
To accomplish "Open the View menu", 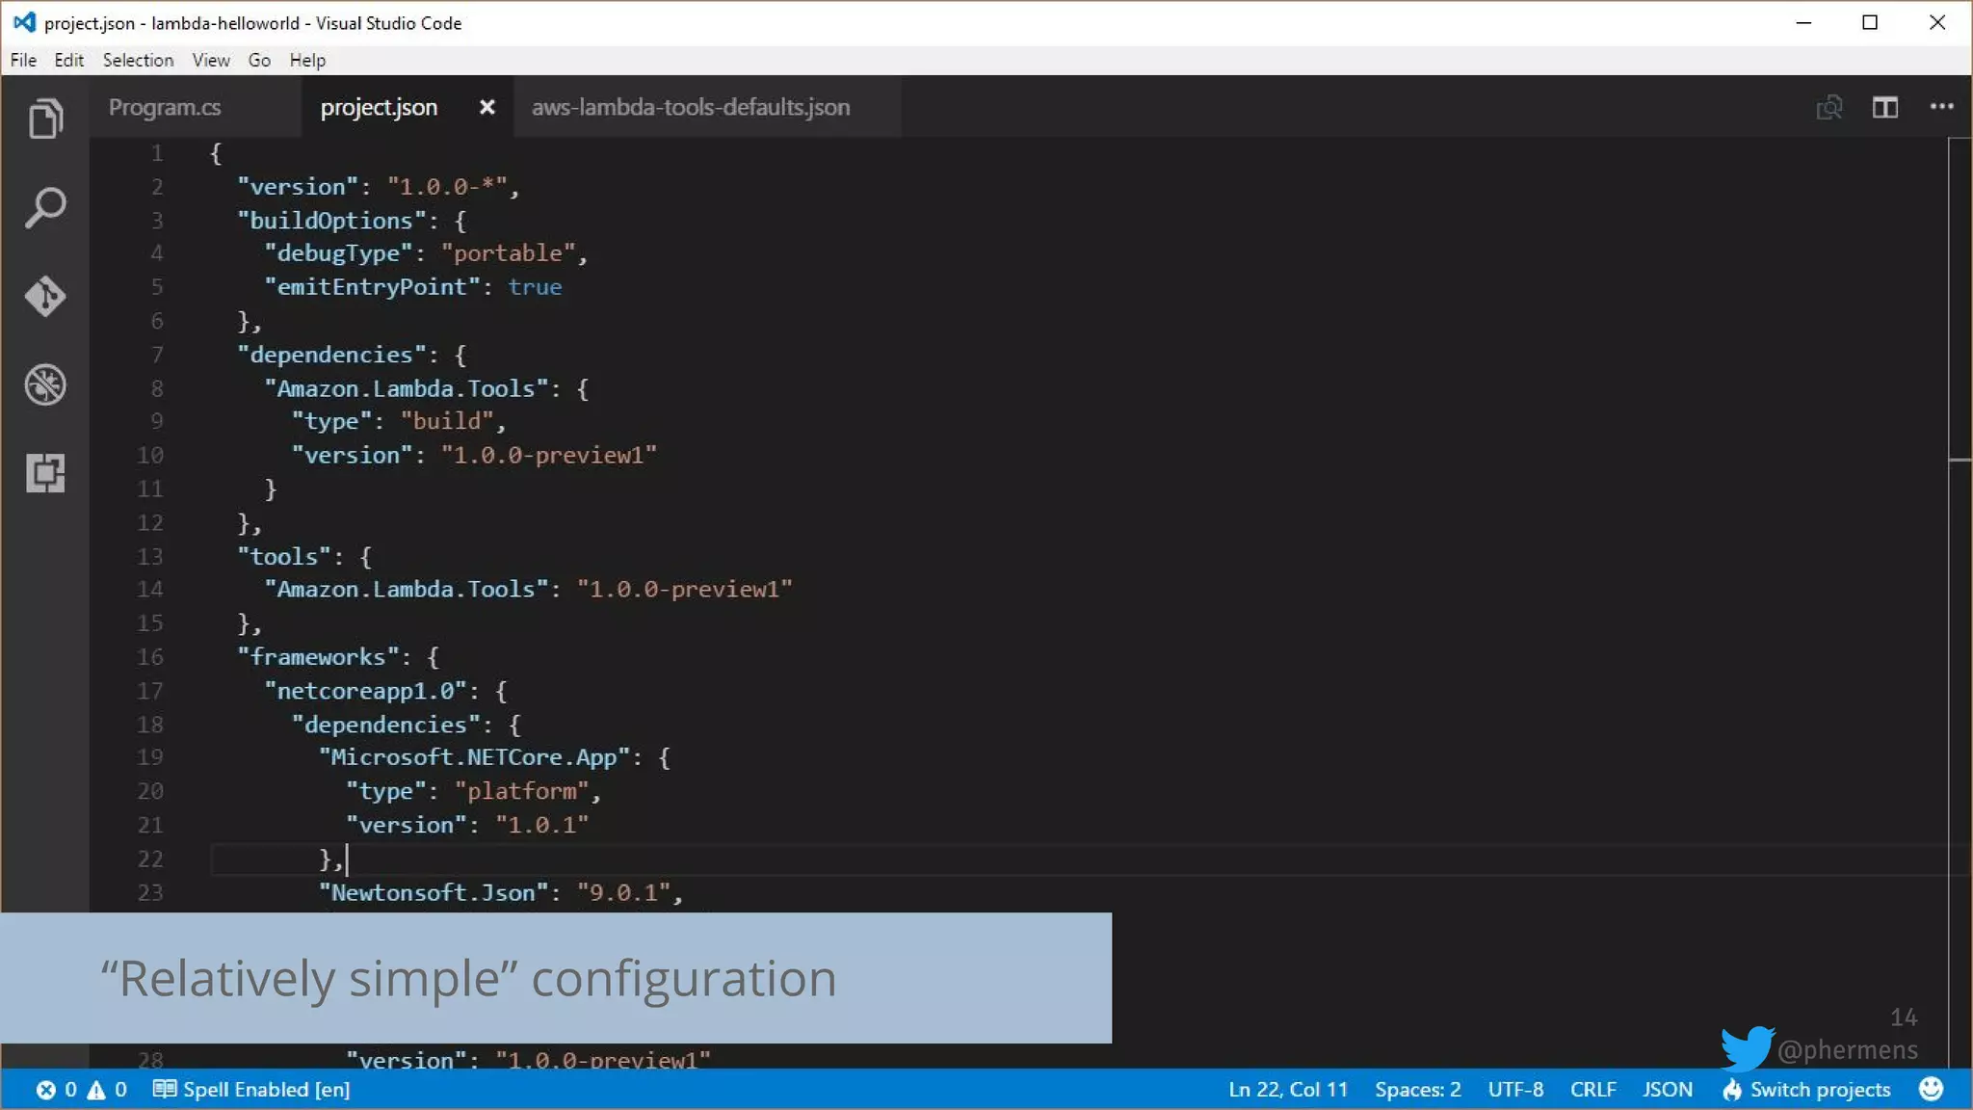I will (211, 60).
